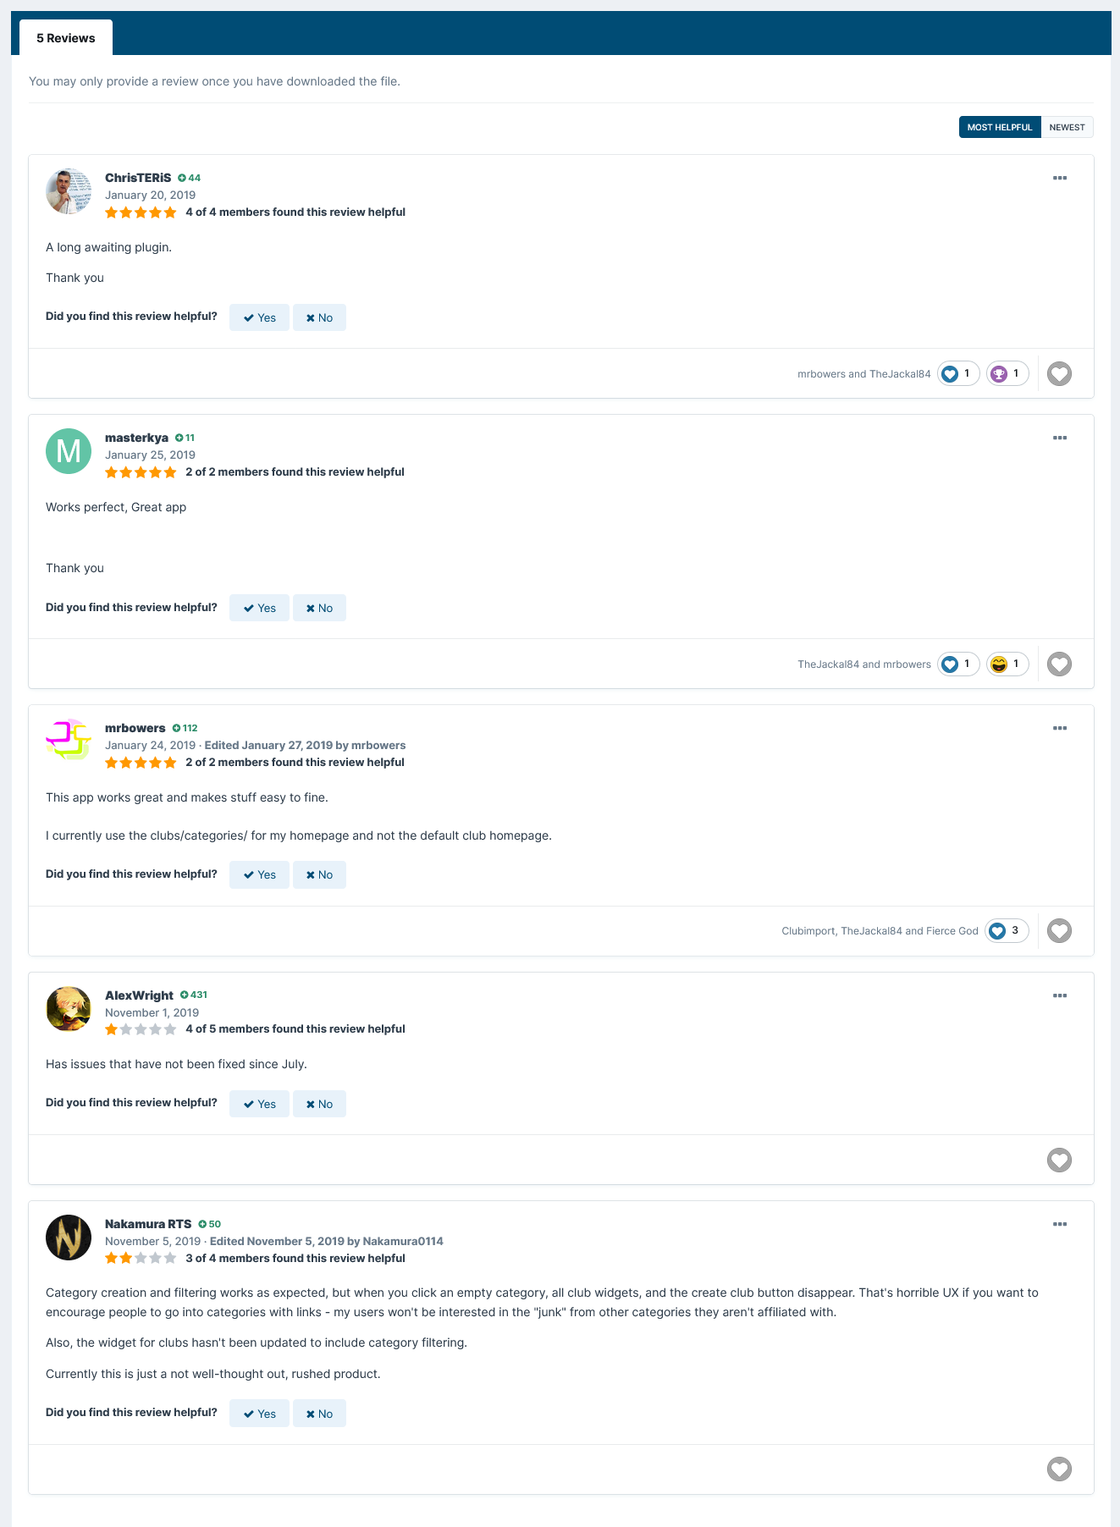
Task: Click mrbowers' avatar icon
Action: click(69, 741)
